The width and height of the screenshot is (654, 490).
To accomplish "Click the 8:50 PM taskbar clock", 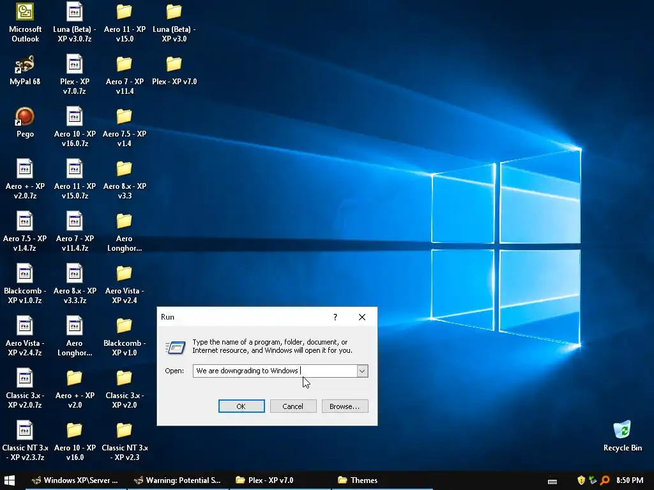I will tap(630, 480).
